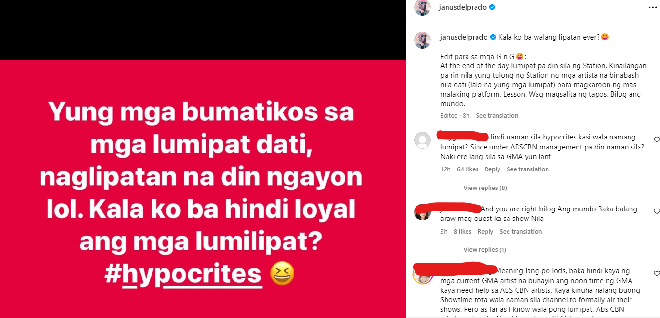Like the 'bilog Ang mundo' comment

coord(657,211)
